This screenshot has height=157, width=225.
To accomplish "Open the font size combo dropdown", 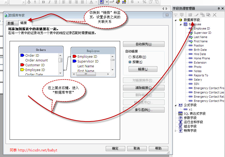I will click(x=23, y=2).
